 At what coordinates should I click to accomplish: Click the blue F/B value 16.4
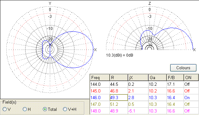175,98
